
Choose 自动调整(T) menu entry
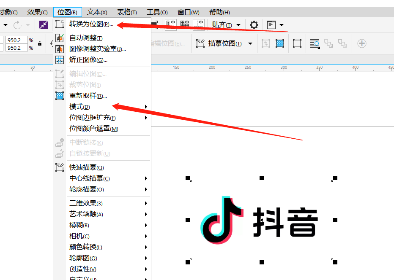102,38
